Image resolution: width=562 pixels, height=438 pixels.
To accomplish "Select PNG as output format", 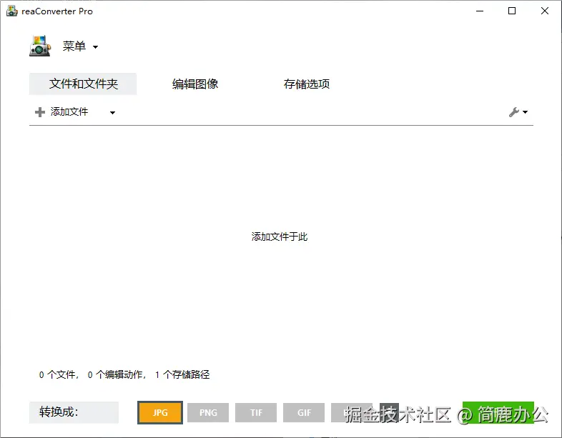I will pos(208,412).
